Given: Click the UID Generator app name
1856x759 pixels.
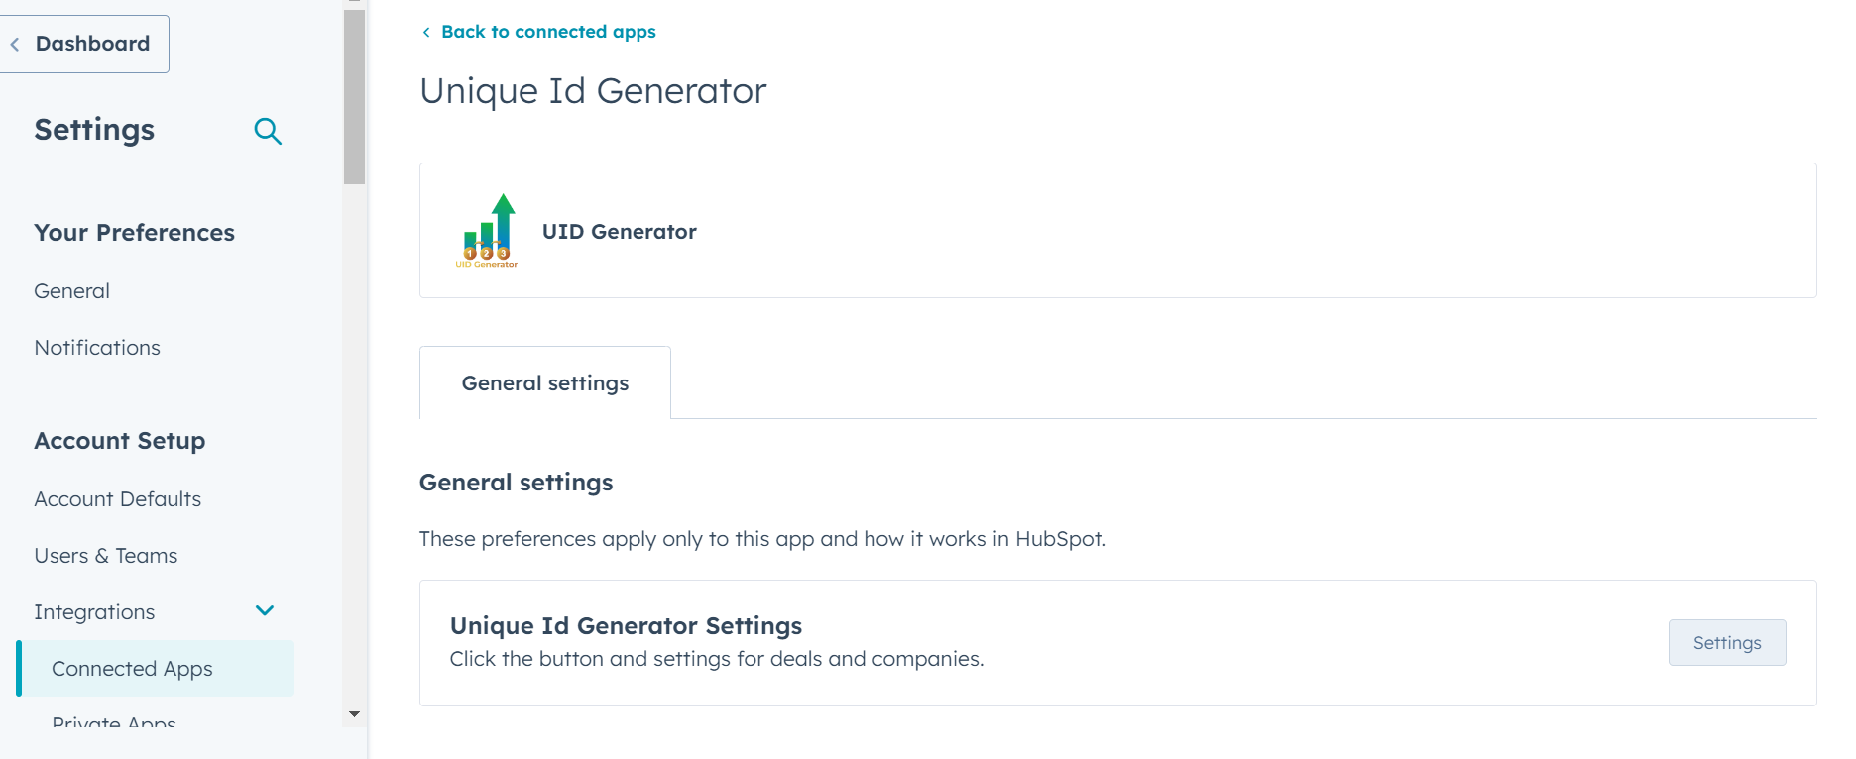Looking at the screenshot, I should point(619,232).
